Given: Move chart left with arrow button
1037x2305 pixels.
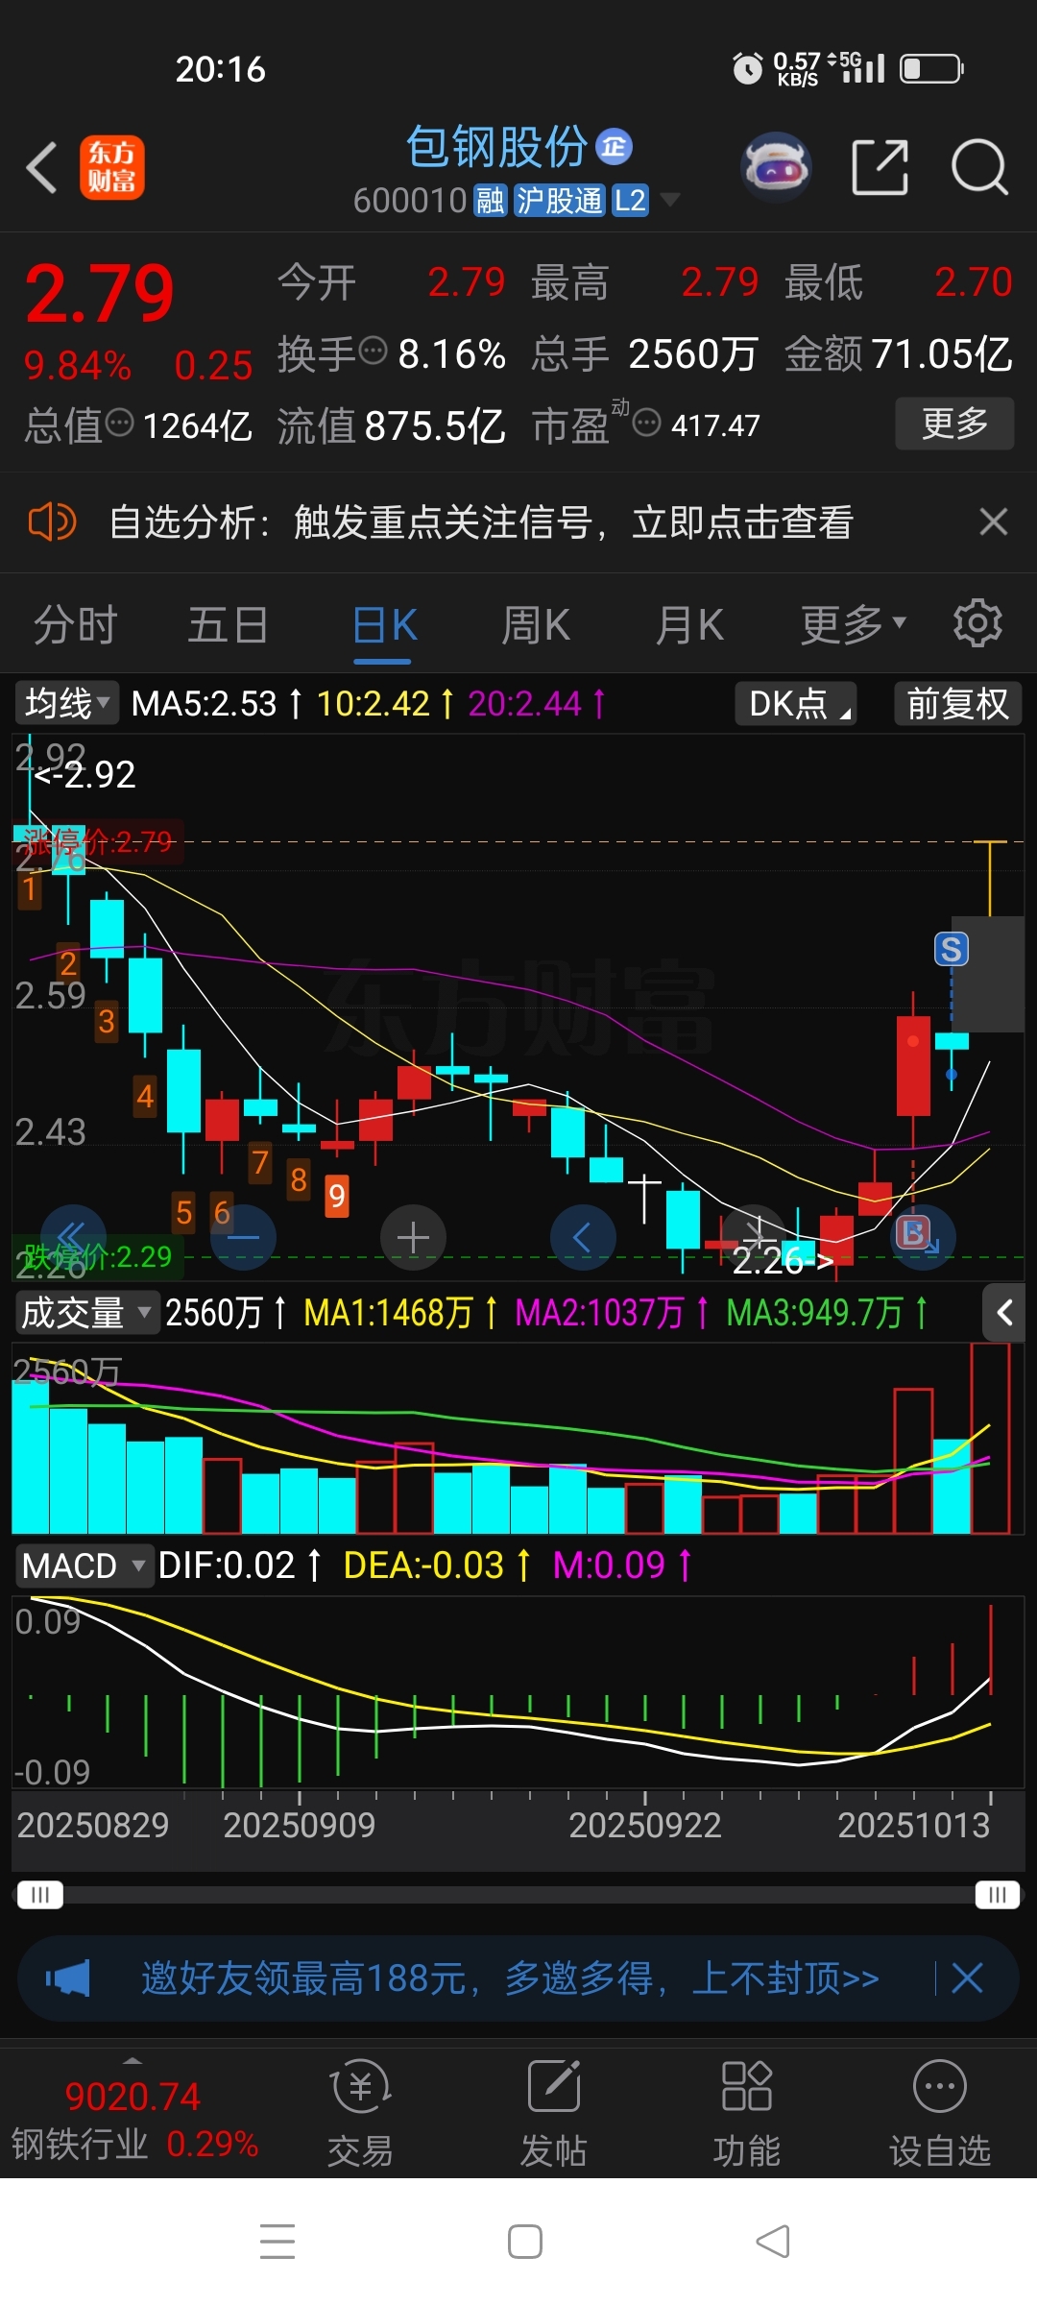Looking at the screenshot, I should 583,1237.
